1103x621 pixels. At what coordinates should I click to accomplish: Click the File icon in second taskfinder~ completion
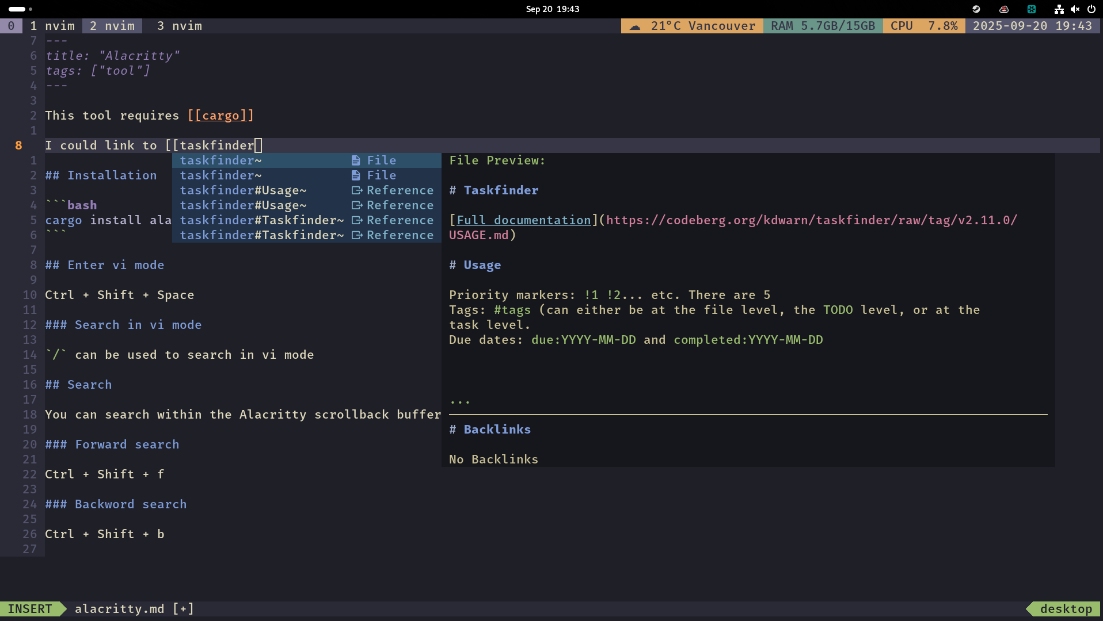[x=356, y=175]
